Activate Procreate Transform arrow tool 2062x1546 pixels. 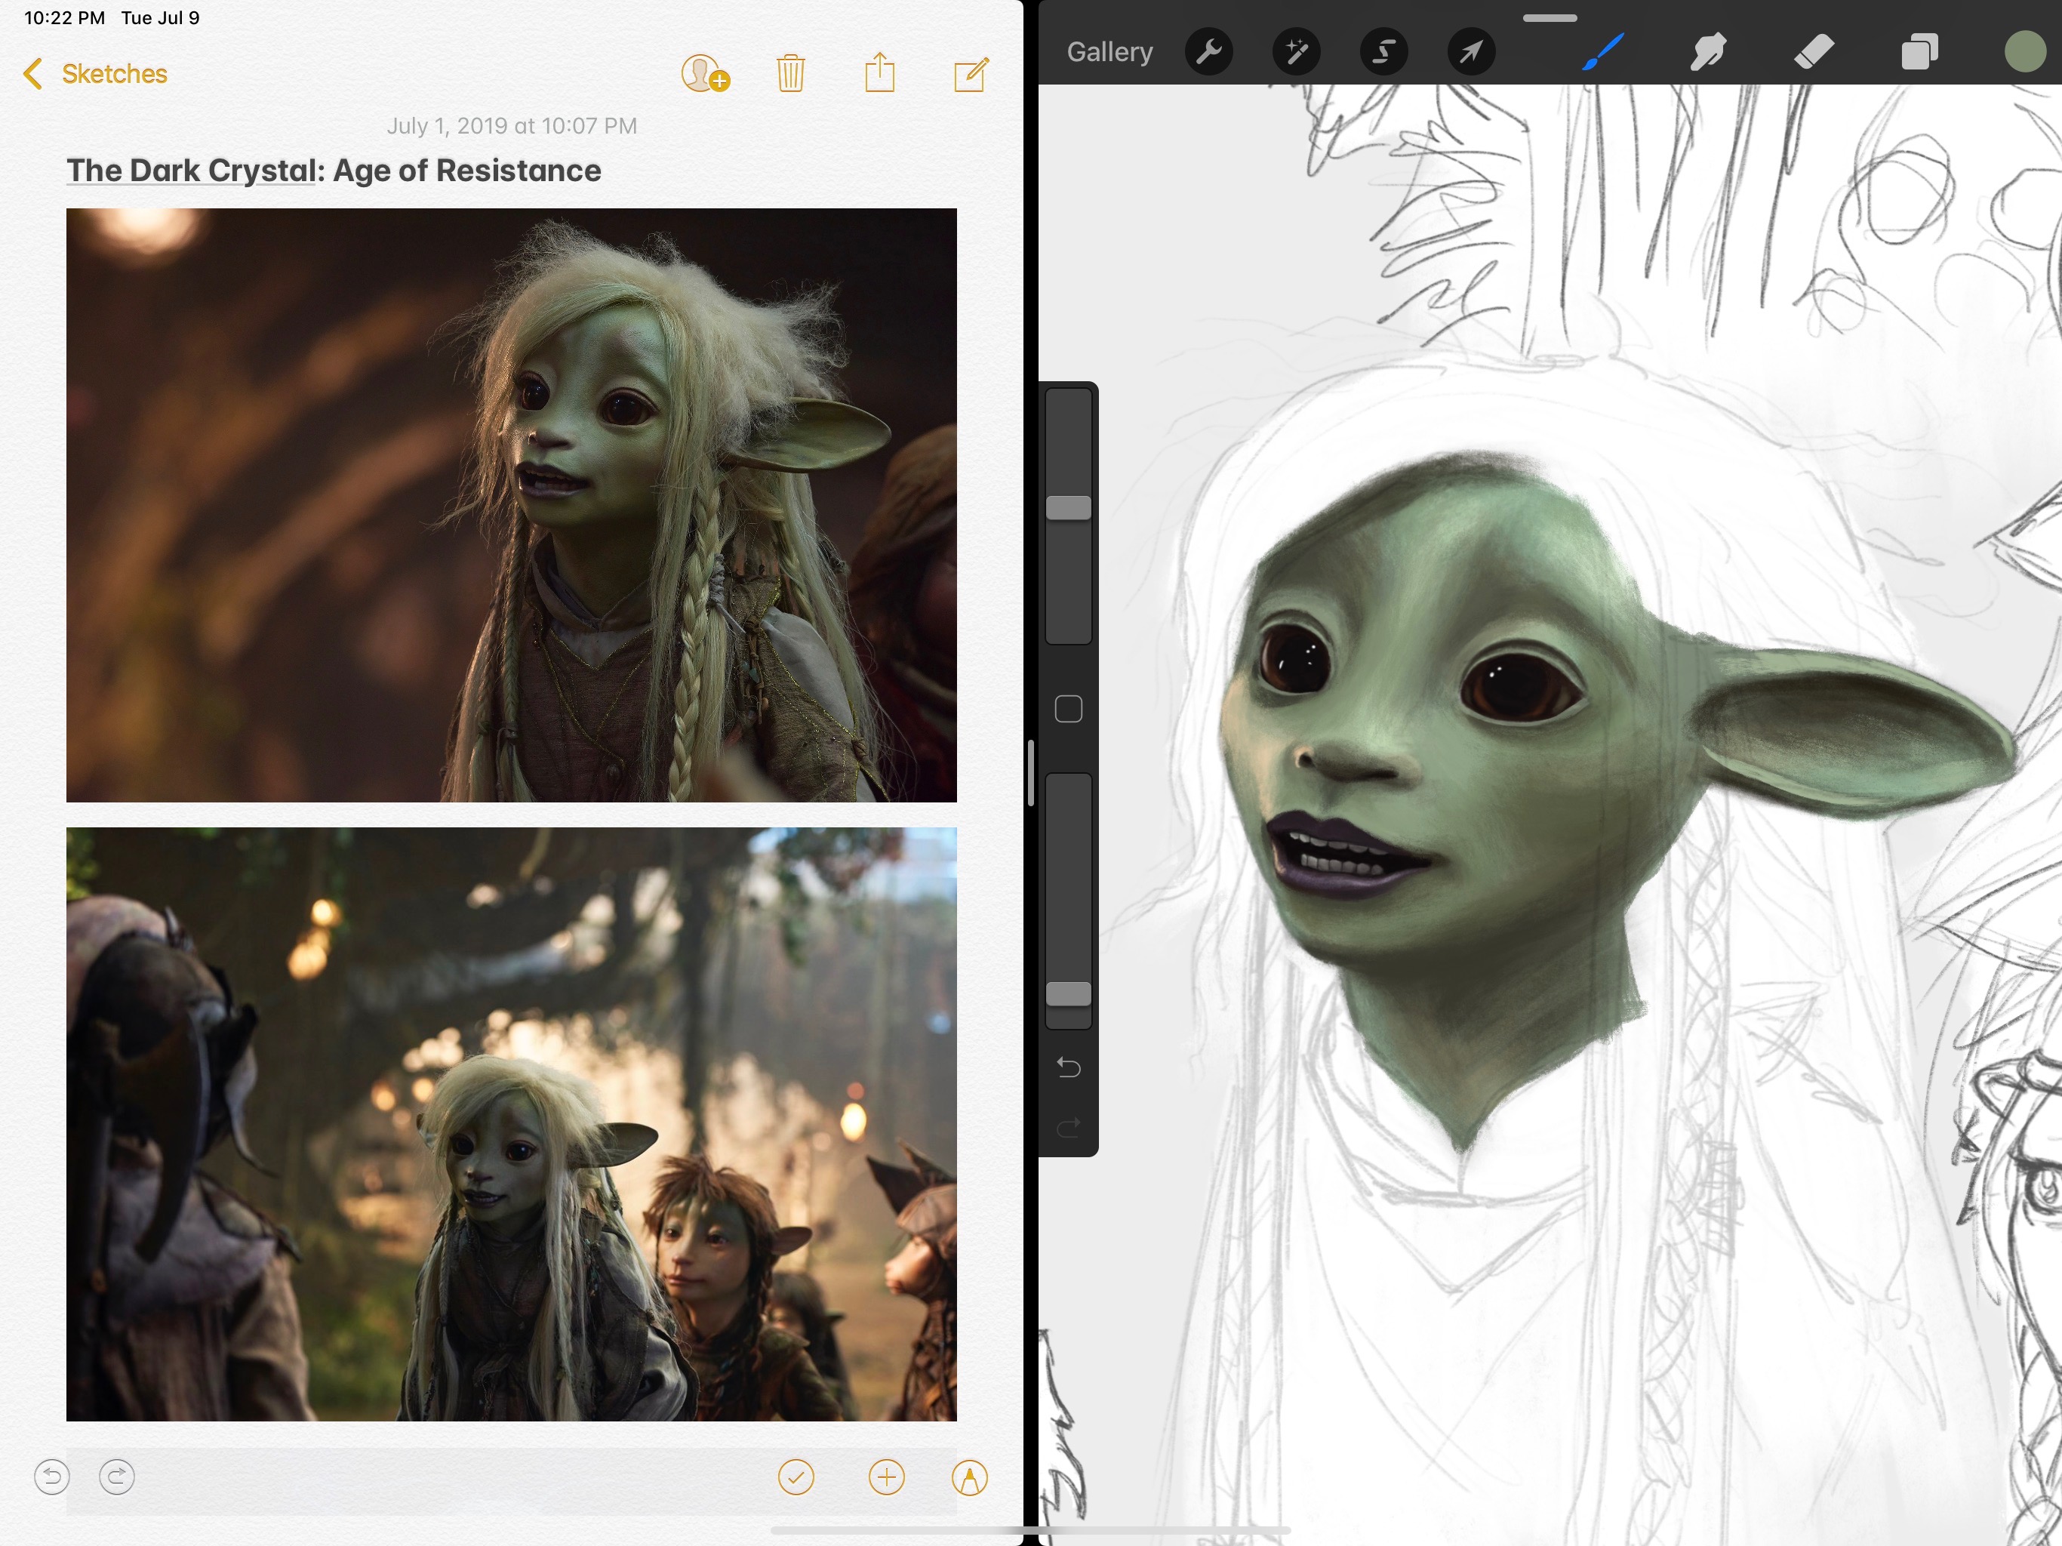tap(1471, 52)
